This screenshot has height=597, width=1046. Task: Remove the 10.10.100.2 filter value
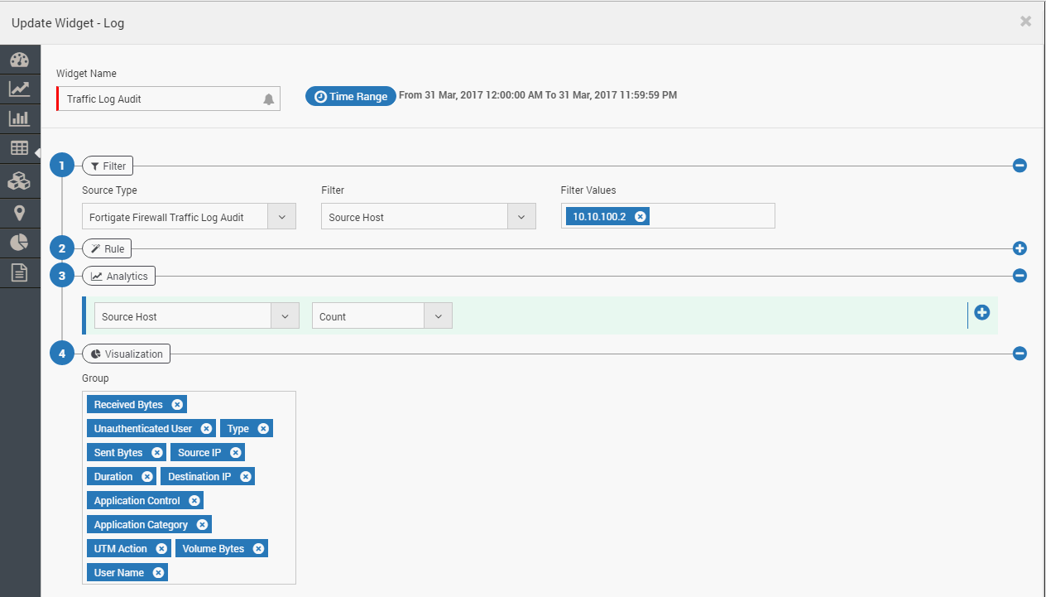click(x=640, y=216)
